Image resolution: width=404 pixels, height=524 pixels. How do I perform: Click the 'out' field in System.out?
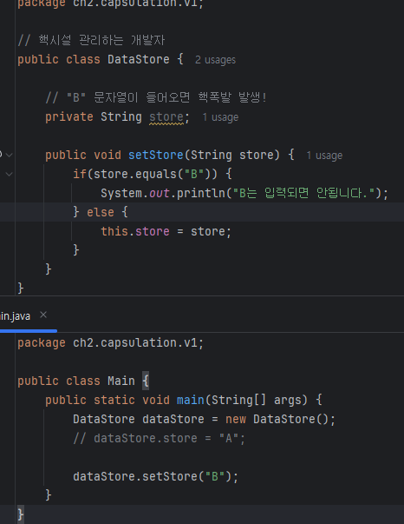coord(159,194)
